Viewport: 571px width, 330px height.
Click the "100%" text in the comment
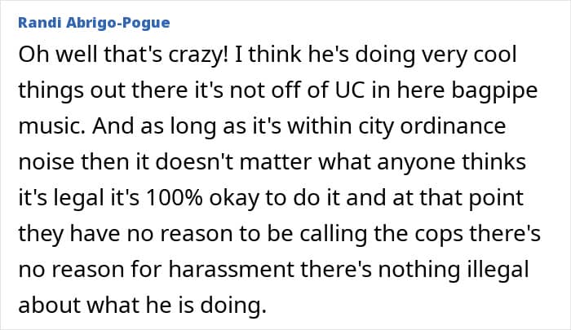point(174,198)
